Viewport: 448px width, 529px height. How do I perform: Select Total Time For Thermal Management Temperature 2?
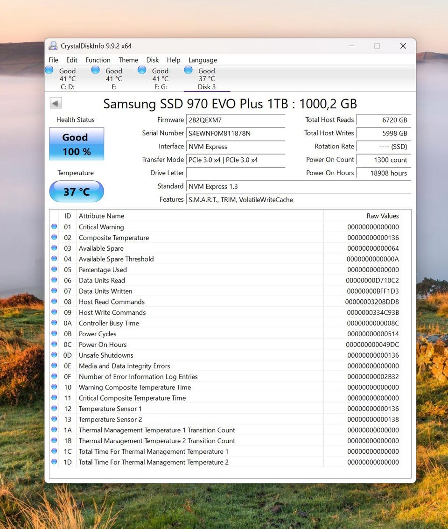click(225, 462)
